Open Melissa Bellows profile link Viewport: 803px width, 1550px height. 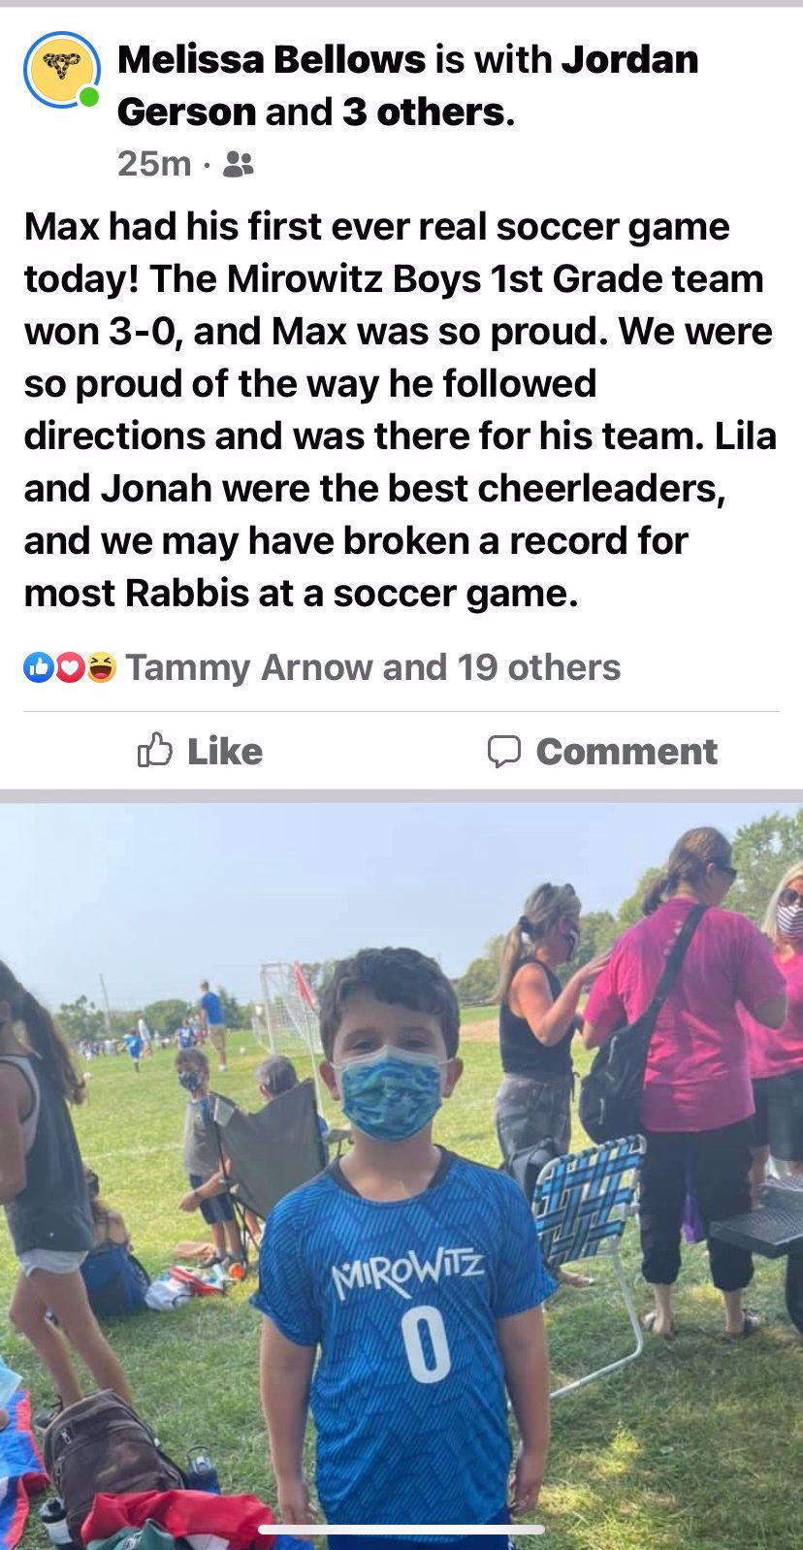tap(272, 60)
